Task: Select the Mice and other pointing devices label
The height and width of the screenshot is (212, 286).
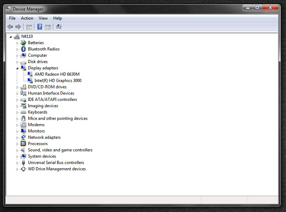Action: coord(58,118)
